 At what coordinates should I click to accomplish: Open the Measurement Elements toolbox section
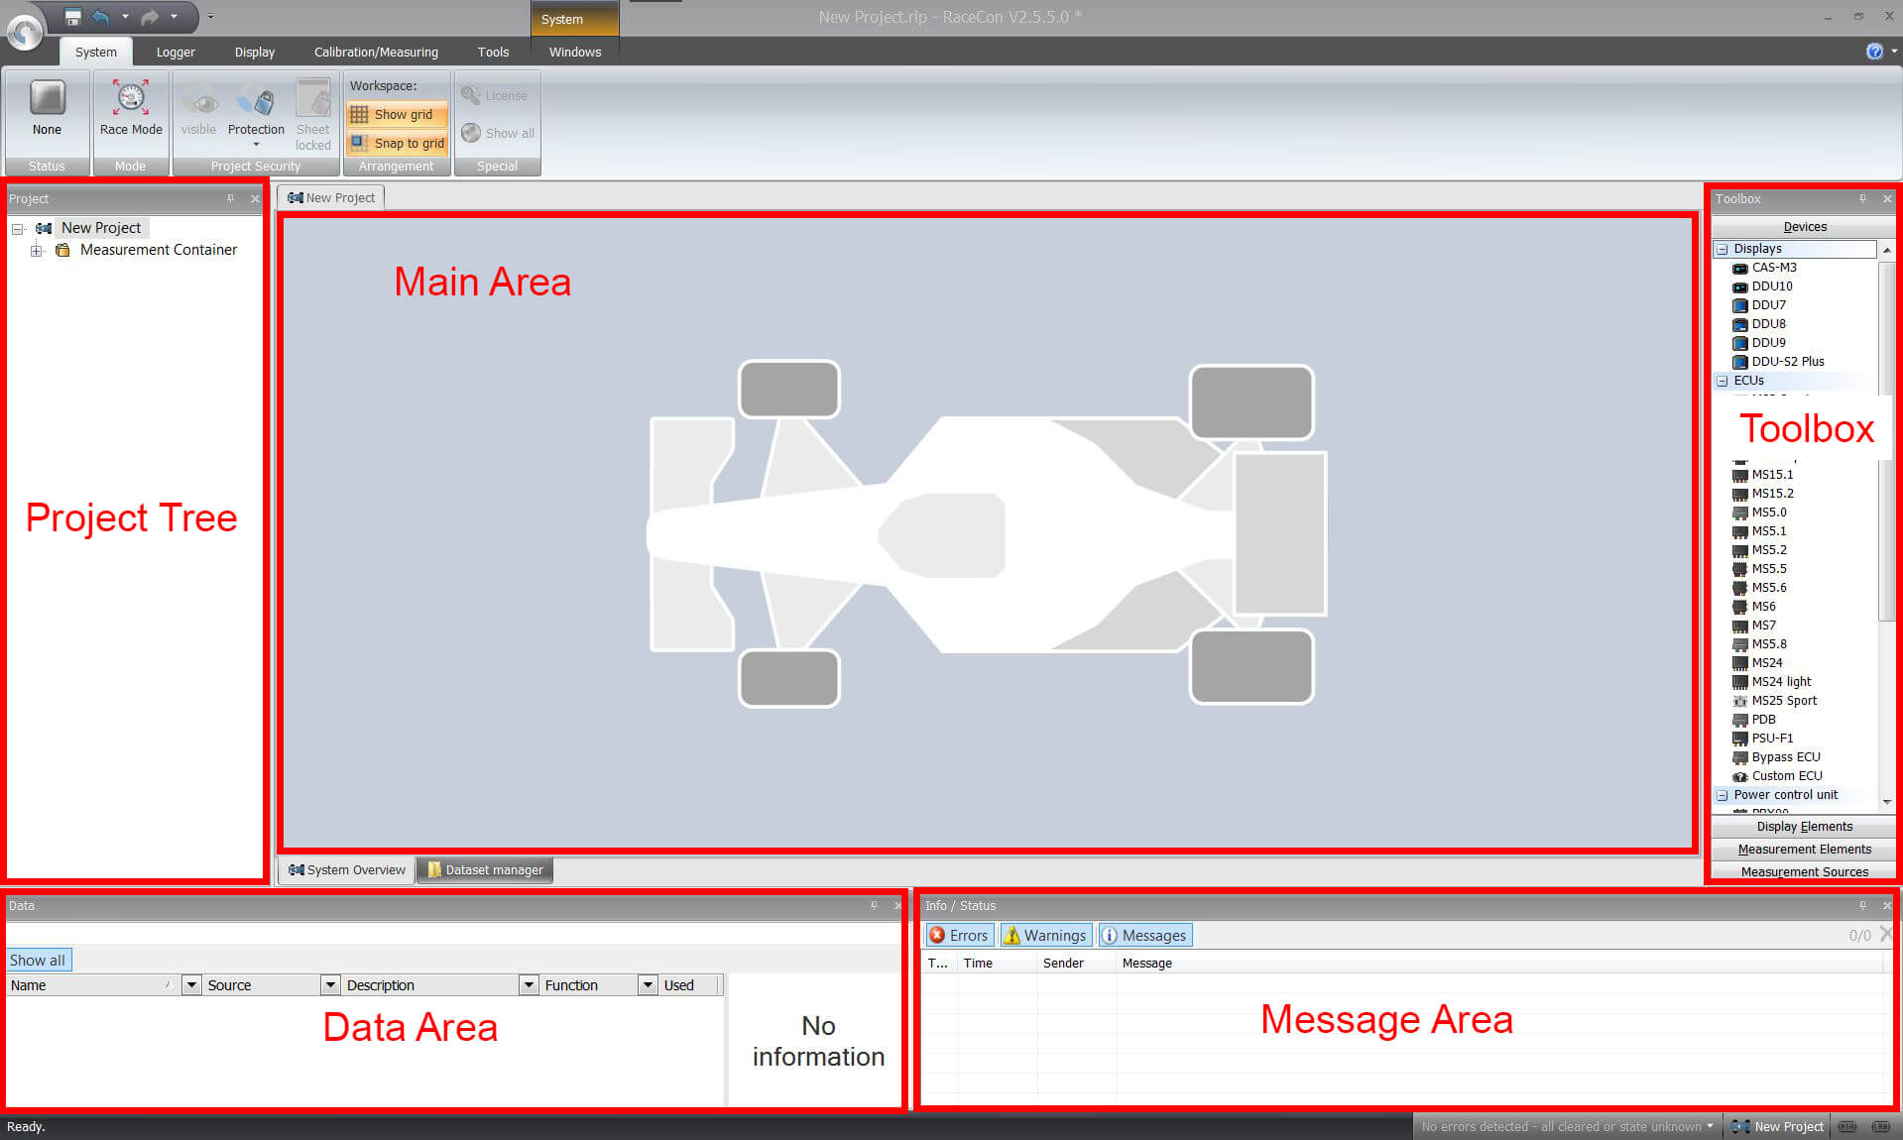(x=1804, y=850)
